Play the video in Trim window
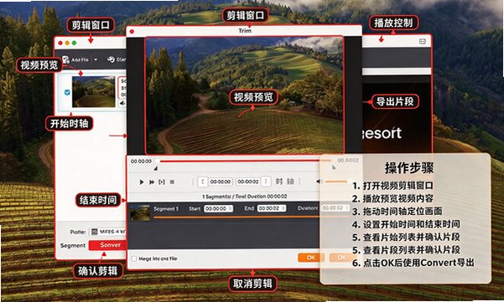The image size is (504, 302). pyautogui.click(x=142, y=182)
